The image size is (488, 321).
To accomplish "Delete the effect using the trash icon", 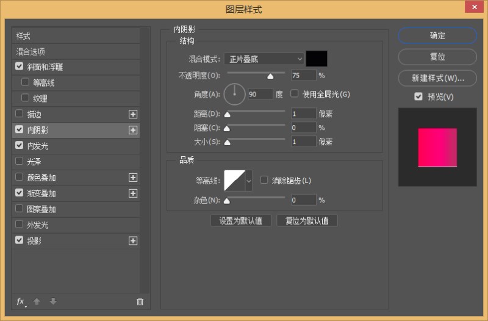I will point(140,301).
